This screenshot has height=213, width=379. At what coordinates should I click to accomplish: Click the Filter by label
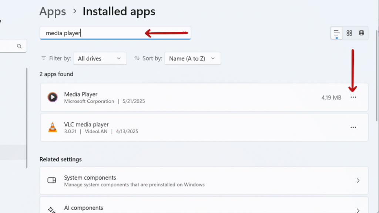click(60, 58)
